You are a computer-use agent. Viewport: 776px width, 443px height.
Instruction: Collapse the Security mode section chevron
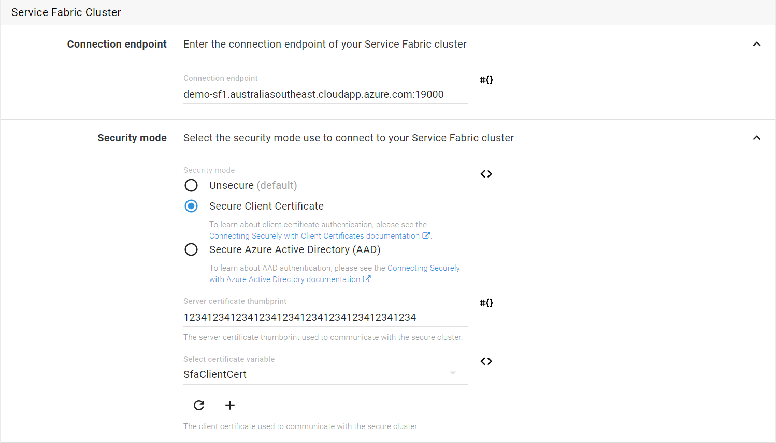[756, 138]
